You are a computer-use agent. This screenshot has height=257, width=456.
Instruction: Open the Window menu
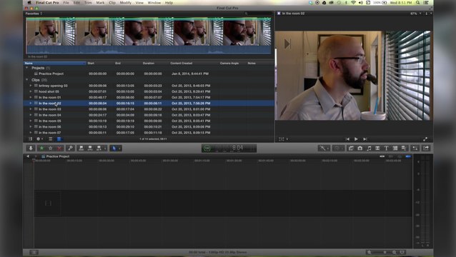(x=154, y=3)
